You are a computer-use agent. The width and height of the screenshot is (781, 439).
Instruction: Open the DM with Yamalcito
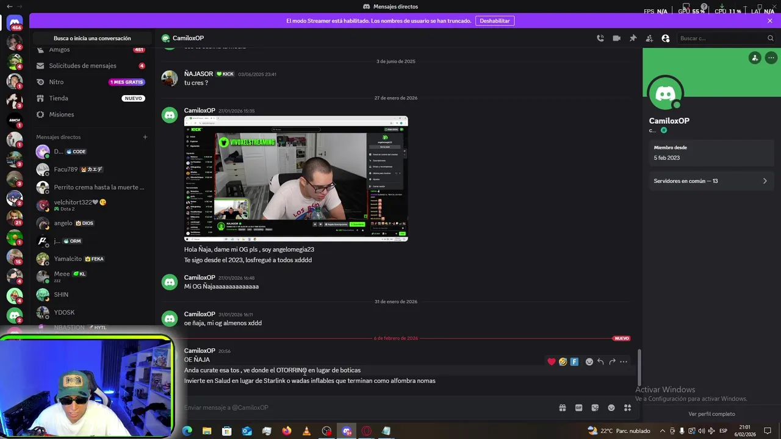tap(92, 259)
